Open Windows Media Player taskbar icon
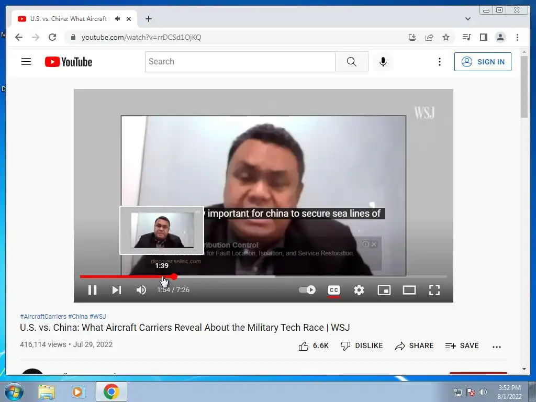536x402 pixels. click(77, 392)
